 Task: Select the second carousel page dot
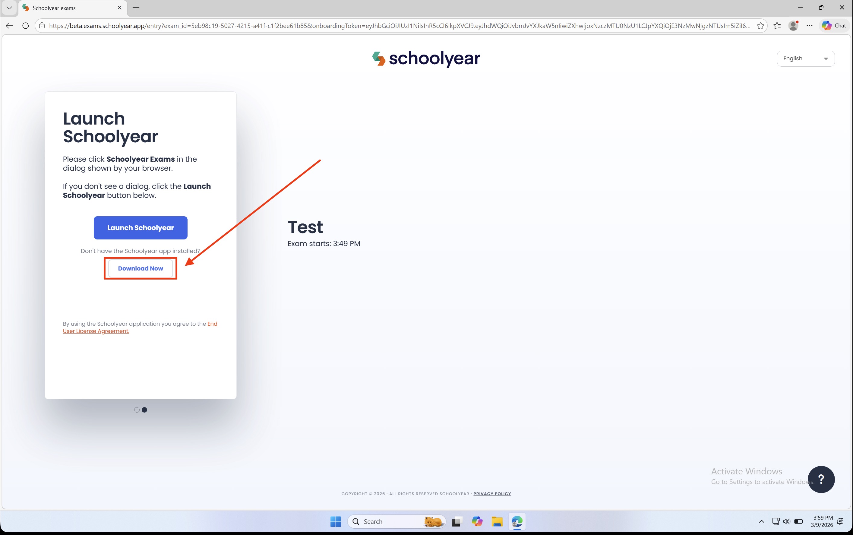[x=144, y=410]
